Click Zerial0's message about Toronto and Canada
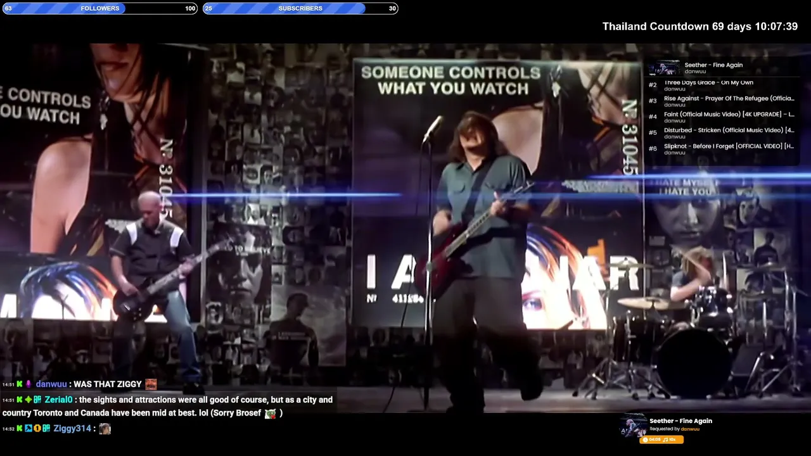This screenshot has height=456, width=811. pos(168,406)
